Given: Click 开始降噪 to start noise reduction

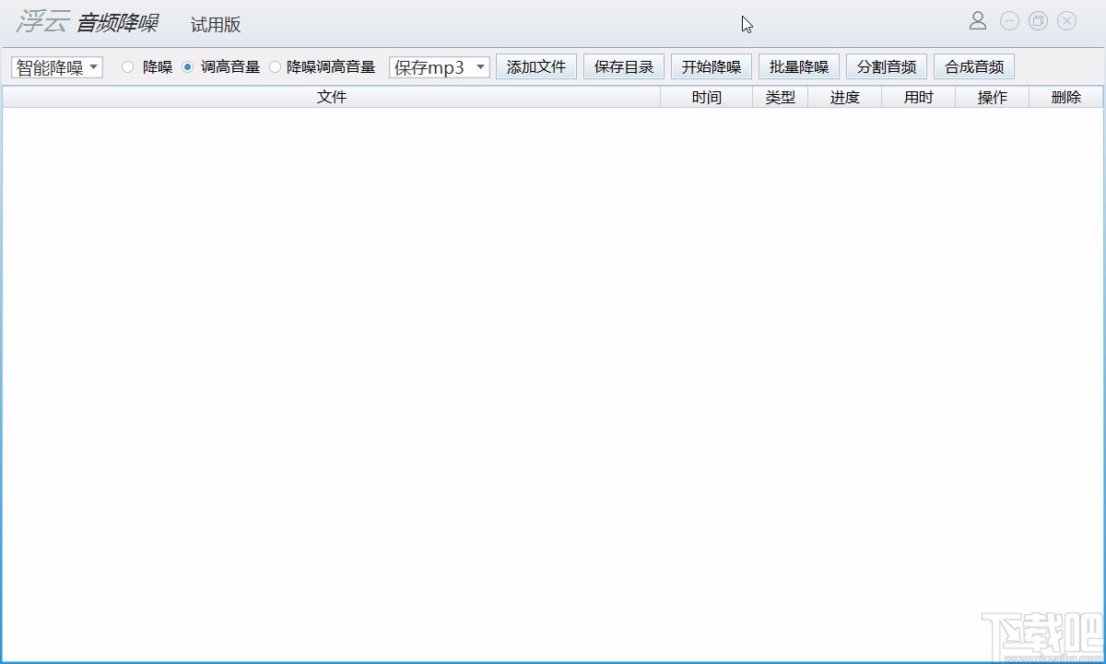Looking at the screenshot, I should click(711, 66).
